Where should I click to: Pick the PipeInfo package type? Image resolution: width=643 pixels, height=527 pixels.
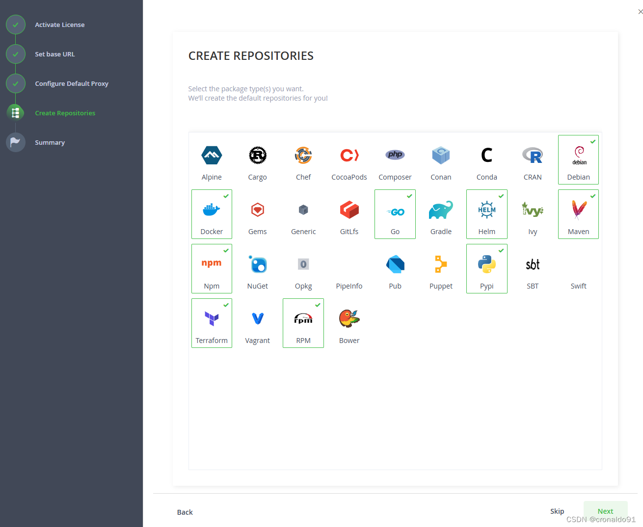(349, 269)
